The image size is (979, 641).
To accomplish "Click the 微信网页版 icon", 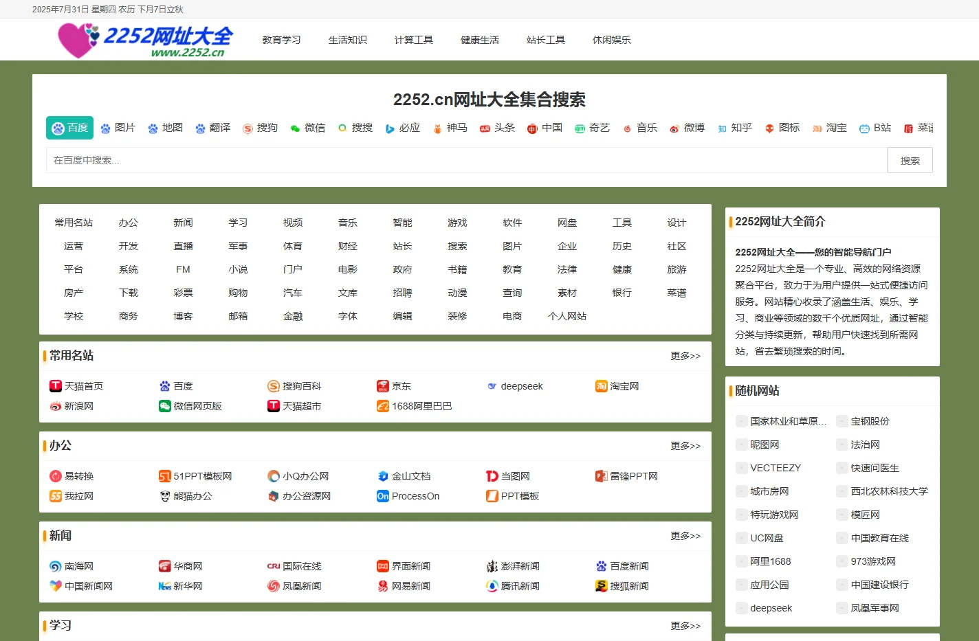I will (165, 406).
